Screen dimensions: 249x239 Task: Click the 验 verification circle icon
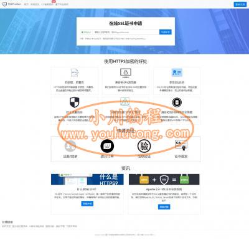click(144, 146)
